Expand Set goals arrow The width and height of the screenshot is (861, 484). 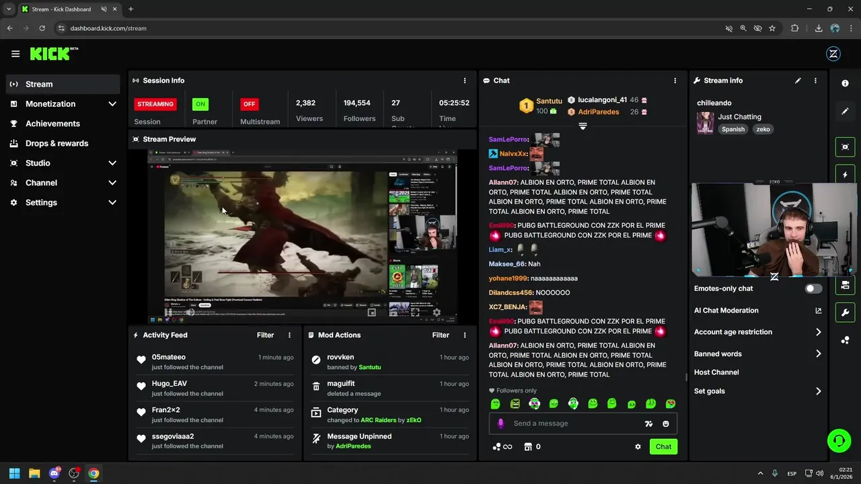coord(819,391)
